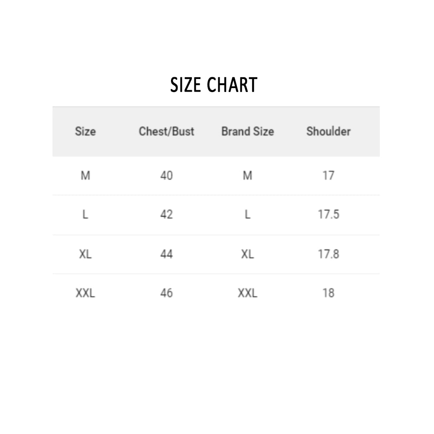The height and width of the screenshot is (434, 434).
Task: Click the Chest/Bust column header
Action: (x=166, y=132)
